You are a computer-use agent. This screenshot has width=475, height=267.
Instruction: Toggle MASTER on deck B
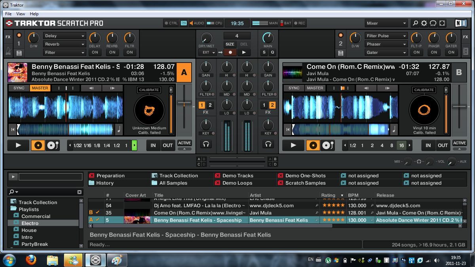coord(315,88)
